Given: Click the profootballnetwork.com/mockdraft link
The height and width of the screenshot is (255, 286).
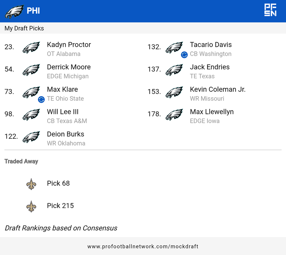Looking at the screenshot, I should pyautogui.click(x=143, y=246).
